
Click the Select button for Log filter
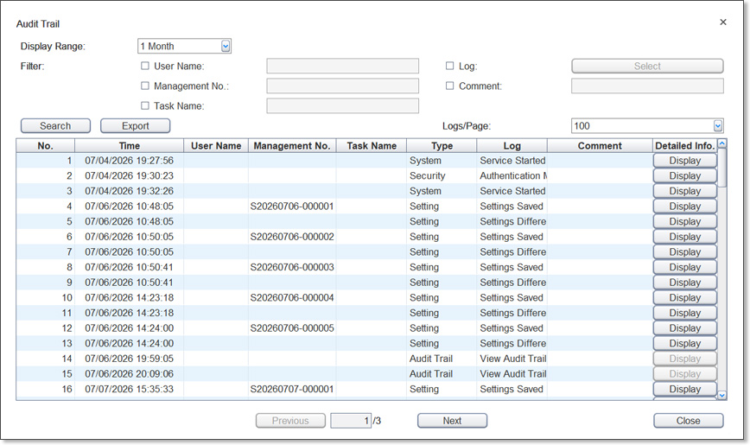[647, 66]
